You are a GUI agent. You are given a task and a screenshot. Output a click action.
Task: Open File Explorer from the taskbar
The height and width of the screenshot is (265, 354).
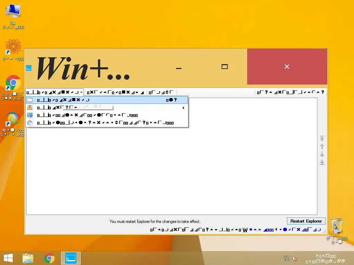28,258
